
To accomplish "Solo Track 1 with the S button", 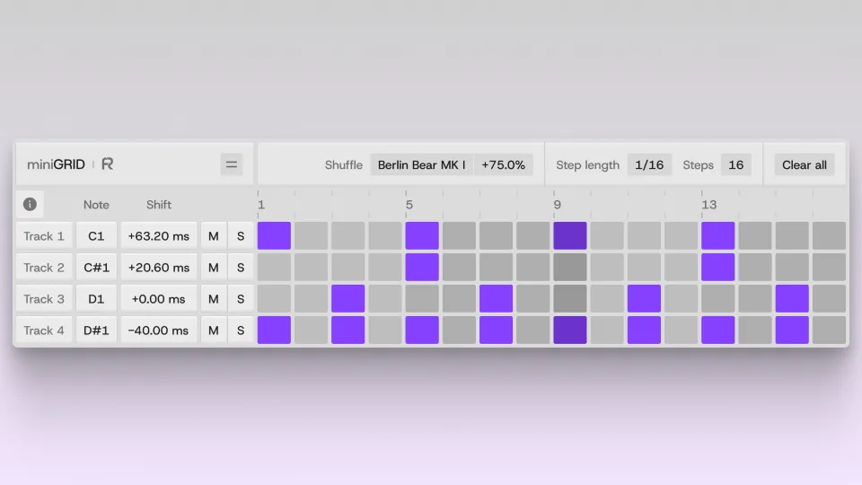I will pos(241,236).
